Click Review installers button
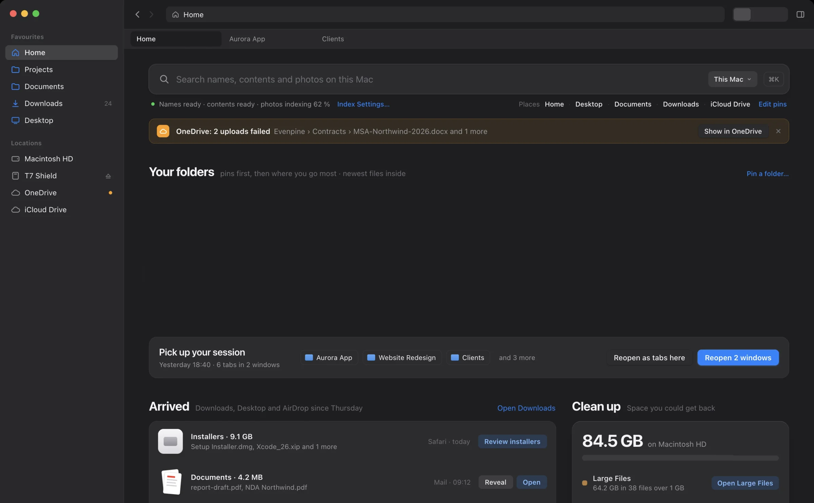 pos(512,441)
